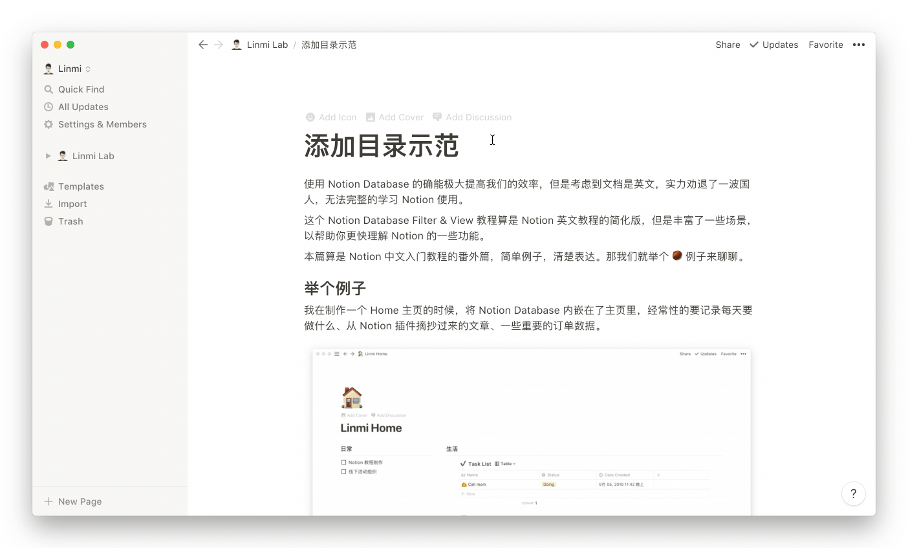The height and width of the screenshot is (548, 908).
Task: Expand the Linmi Lab page tree
Action: click(48, 156)
